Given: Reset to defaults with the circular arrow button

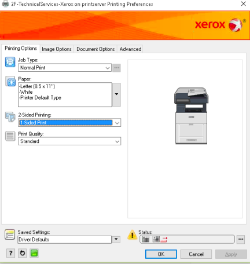Looking at the screenshot, I should (23, 253).
